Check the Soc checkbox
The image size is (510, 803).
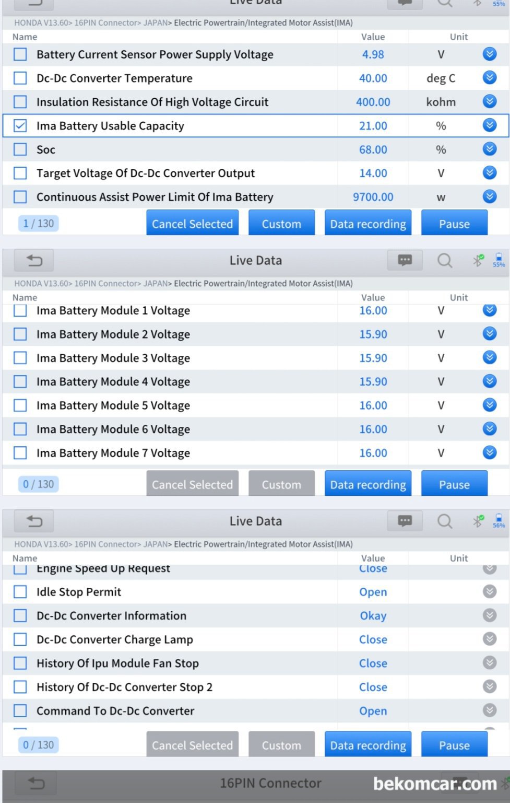[20, 149]
